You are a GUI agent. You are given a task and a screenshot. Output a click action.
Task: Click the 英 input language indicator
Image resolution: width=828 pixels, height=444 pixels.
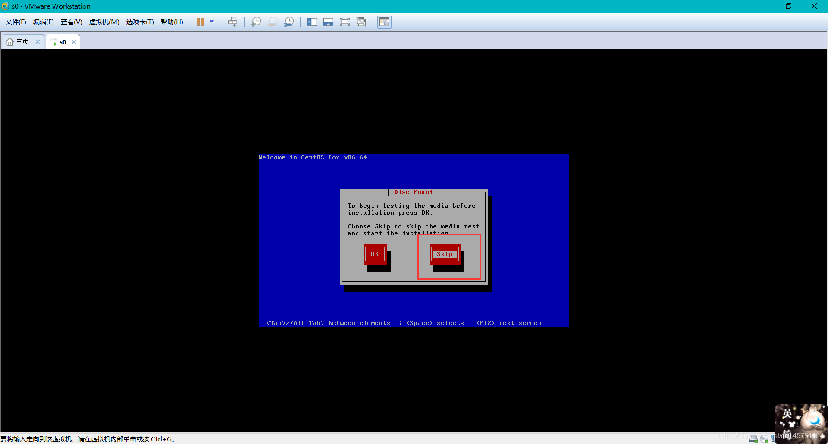pos(787,414)
